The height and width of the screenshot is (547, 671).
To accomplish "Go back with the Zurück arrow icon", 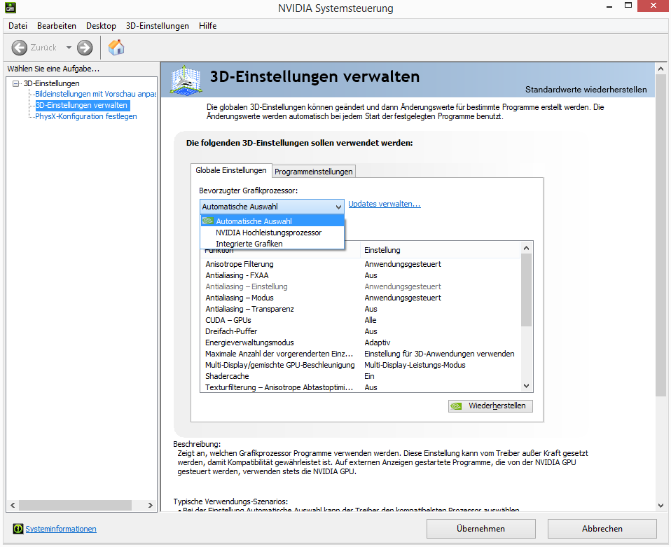I will click(x=19, y=48).
